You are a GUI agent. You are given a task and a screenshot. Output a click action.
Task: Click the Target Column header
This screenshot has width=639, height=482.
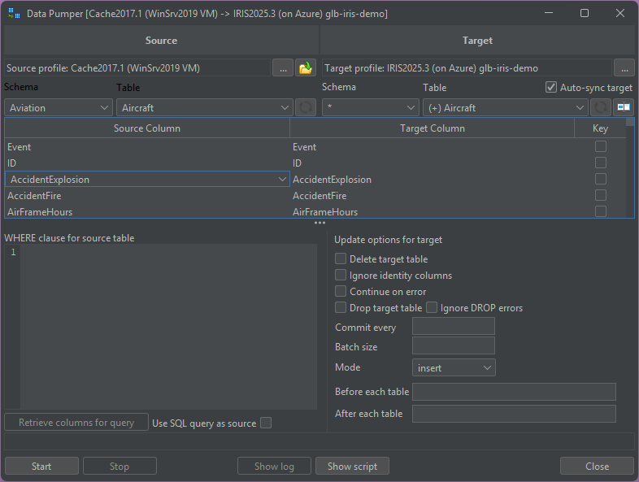(x=432, y=128)
